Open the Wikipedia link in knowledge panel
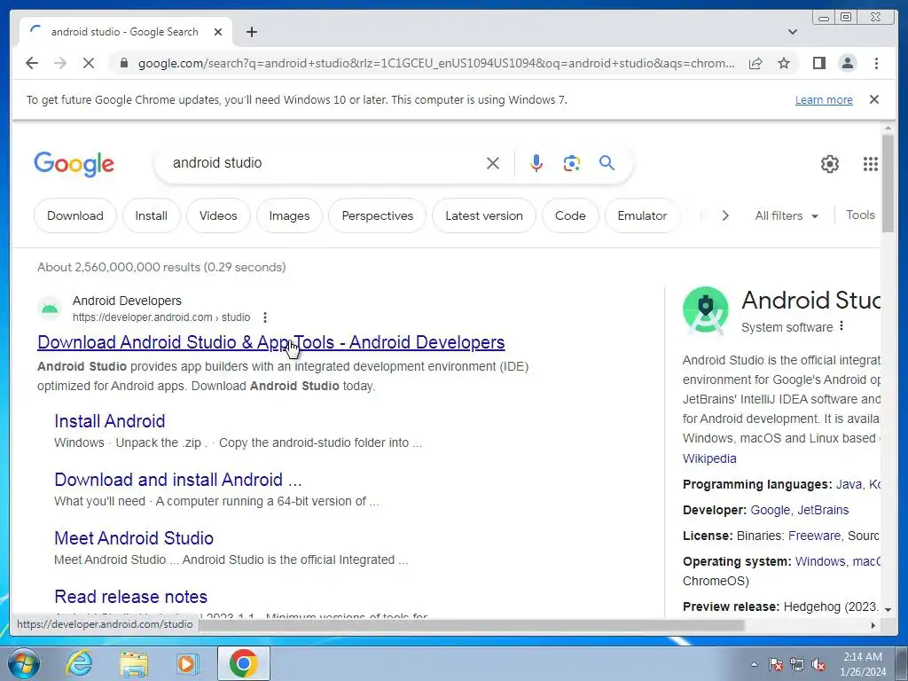The height and width of the screenshot is (681, 908). 709,458
